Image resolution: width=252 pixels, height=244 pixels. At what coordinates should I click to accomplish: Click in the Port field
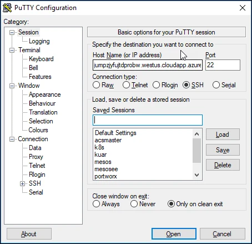tap(223, 65)
